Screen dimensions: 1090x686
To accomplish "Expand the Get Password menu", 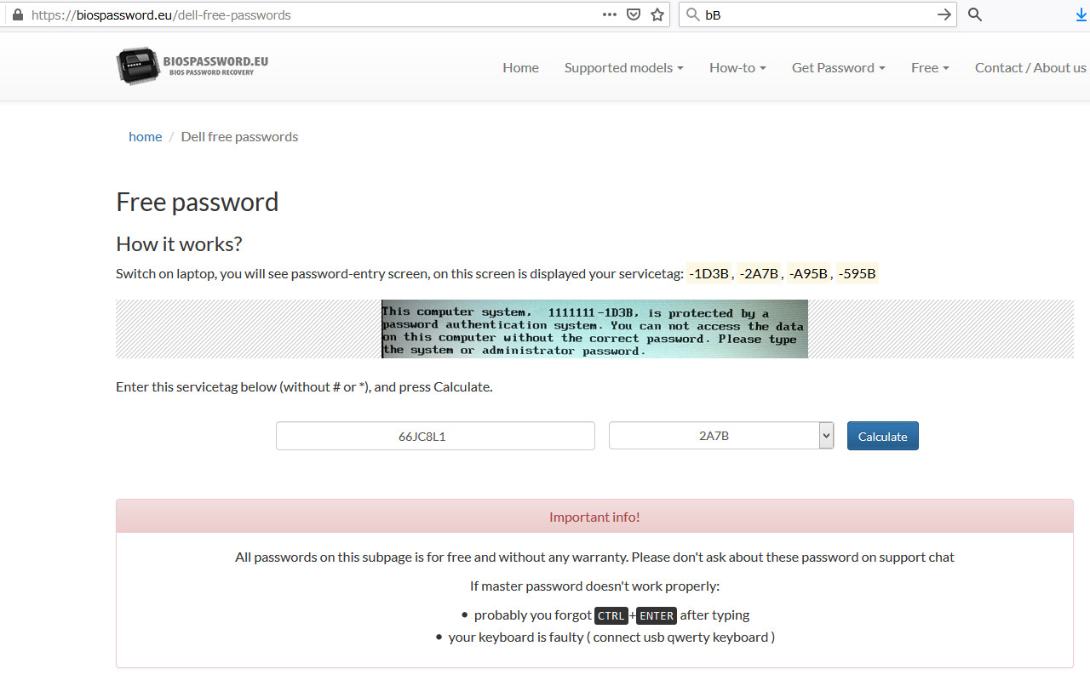I will (x=838, y=67).
